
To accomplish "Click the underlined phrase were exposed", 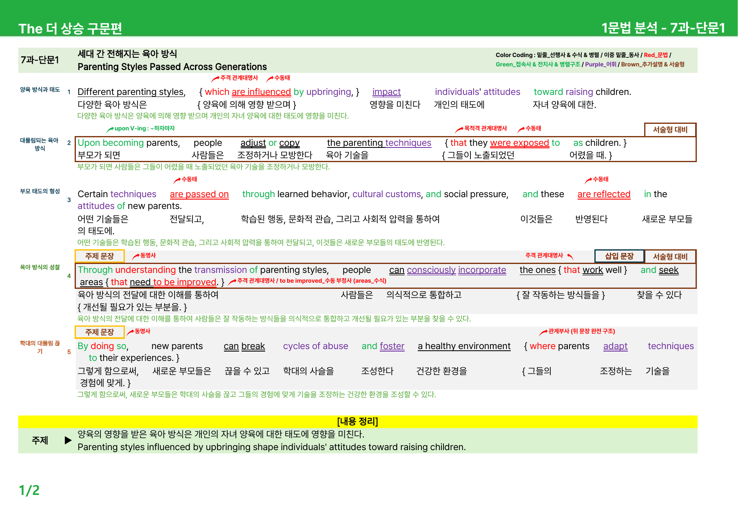I will pos(519,143).
